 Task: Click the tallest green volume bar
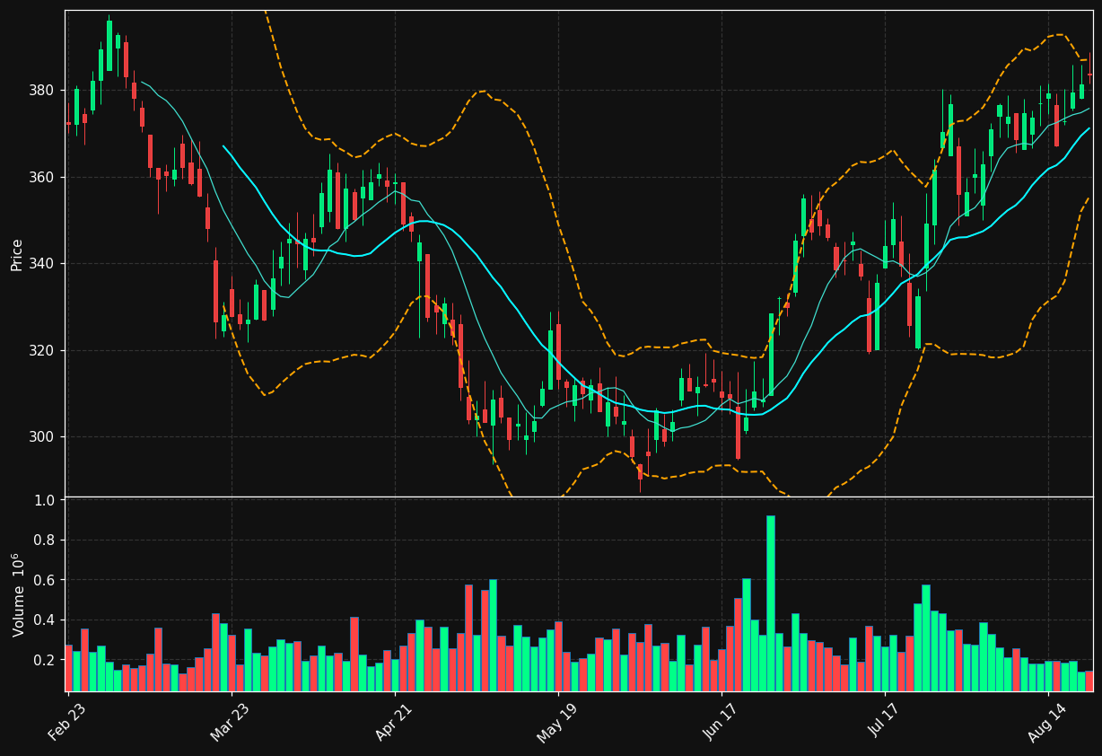click(770, 603)
